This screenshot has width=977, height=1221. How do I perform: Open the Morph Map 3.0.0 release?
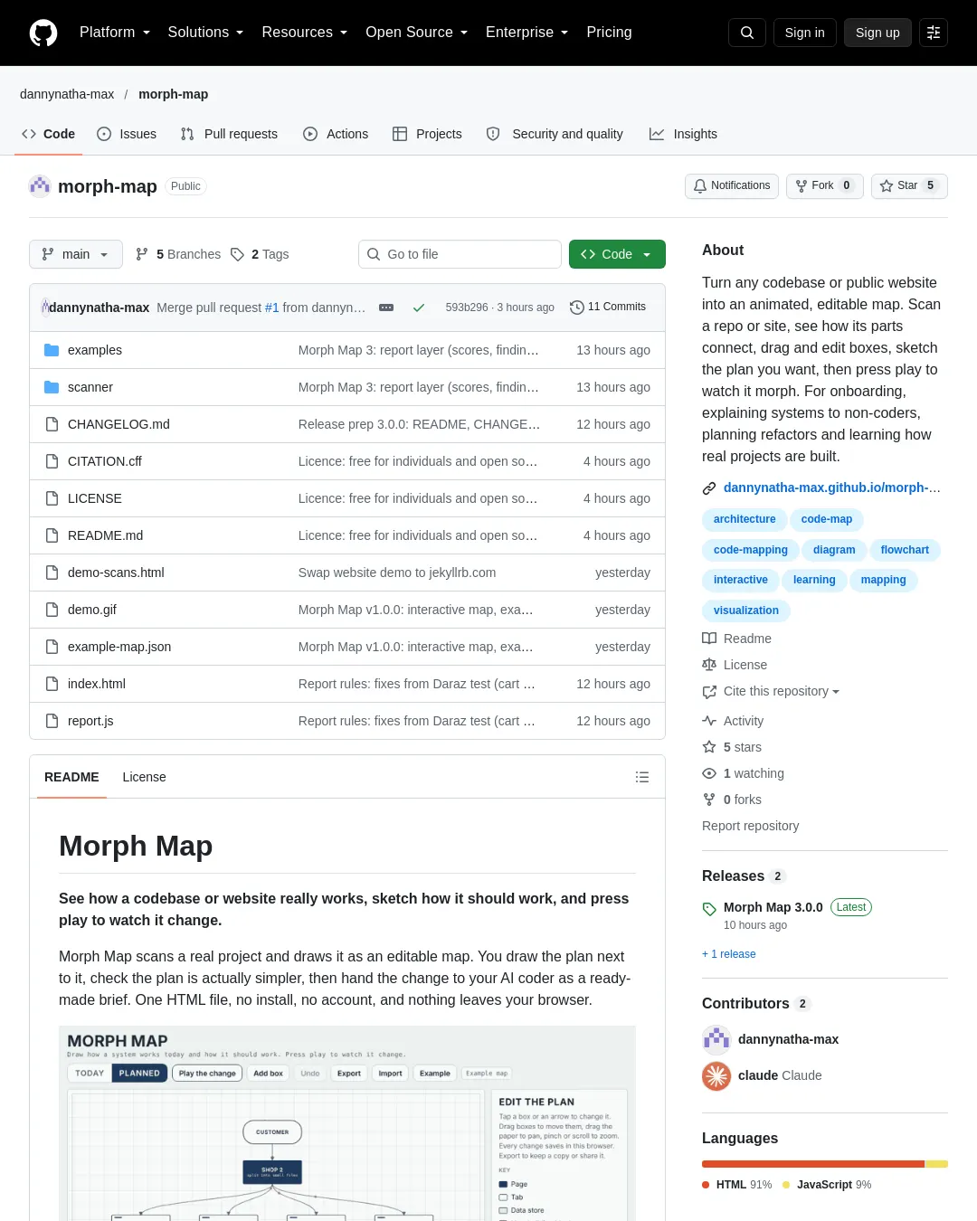[773, 907]
